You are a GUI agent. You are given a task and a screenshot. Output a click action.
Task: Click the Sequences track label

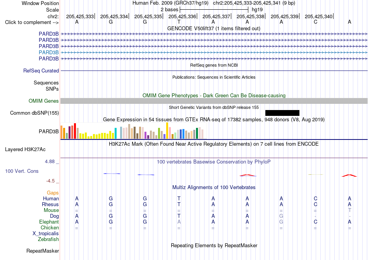[x=46, y=83]
